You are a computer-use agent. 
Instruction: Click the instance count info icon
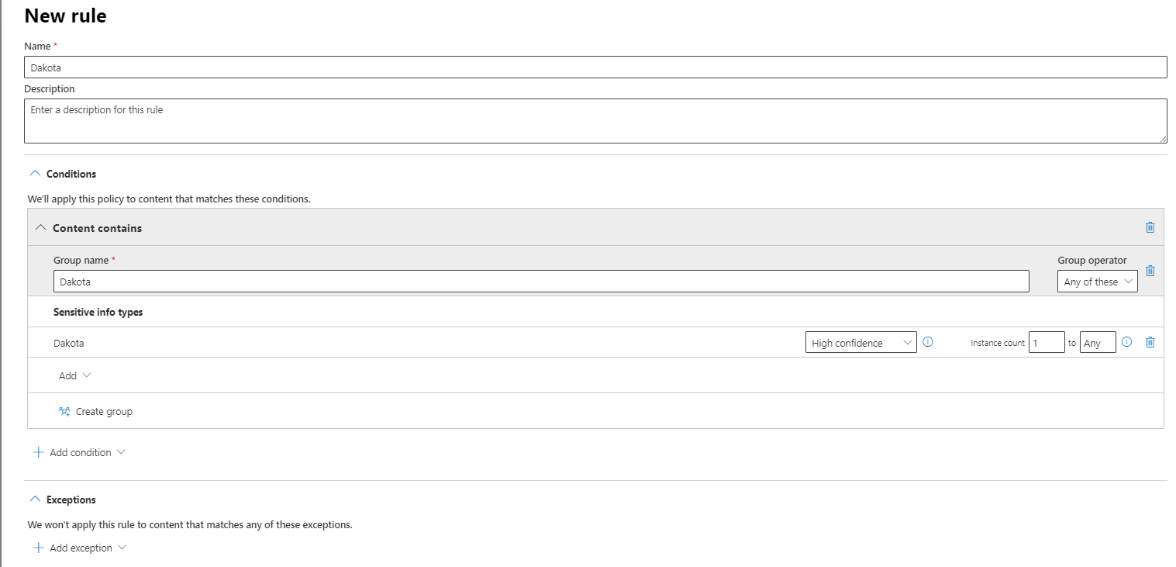tap(1127, 342)
